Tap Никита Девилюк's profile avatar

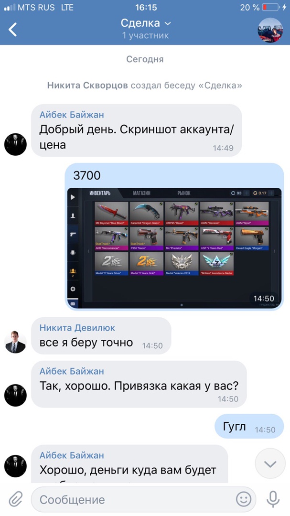coord(15,342)
